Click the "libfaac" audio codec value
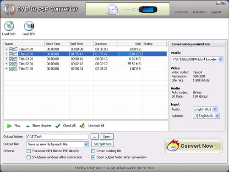The height and width of the screenshot is (172, 229). coord(197,92)
